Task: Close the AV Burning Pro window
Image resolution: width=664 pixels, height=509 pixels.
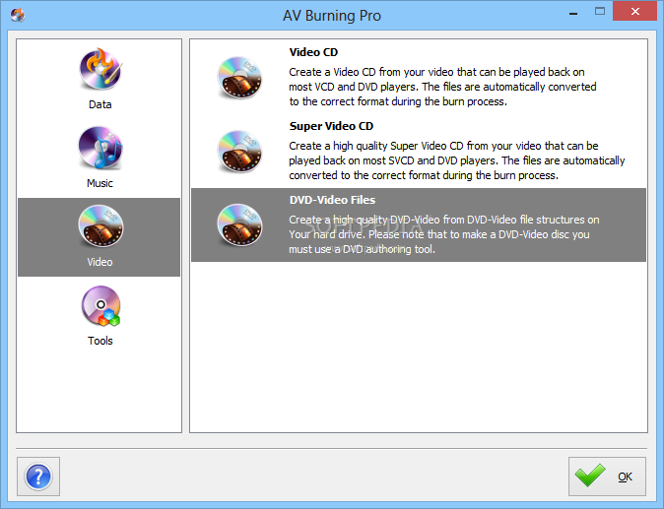Action: [634, 12]
